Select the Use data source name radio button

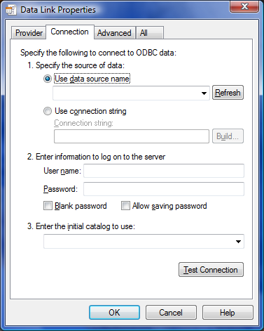[48, 79]
